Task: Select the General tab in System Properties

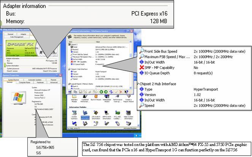Action: click(10, 82)
